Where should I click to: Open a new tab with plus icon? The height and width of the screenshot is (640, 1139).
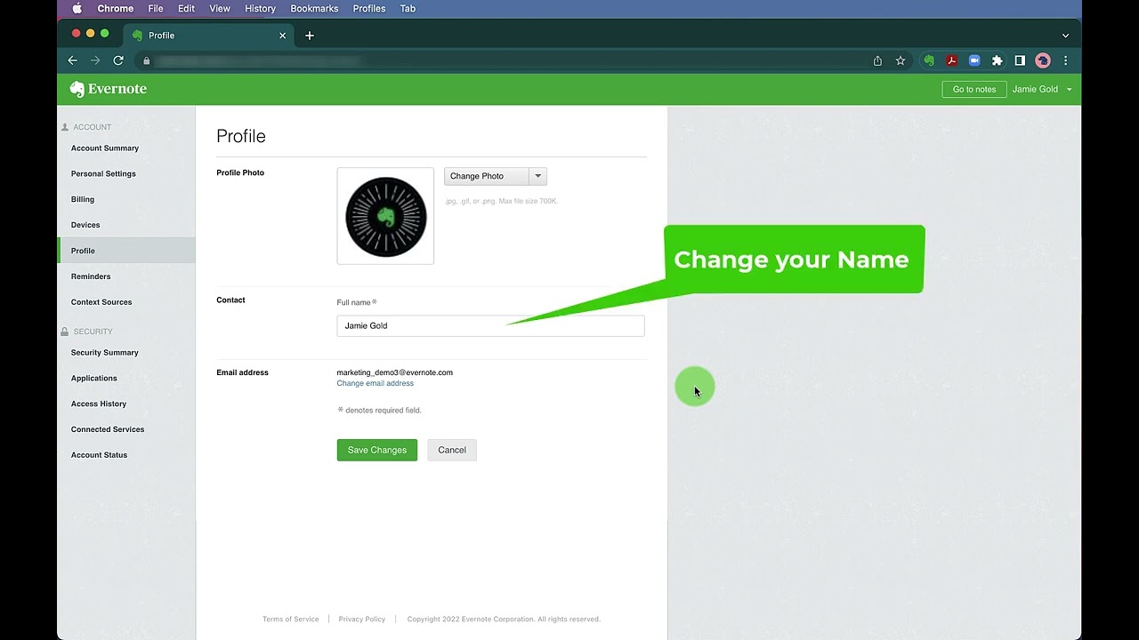tap(310, 36)
